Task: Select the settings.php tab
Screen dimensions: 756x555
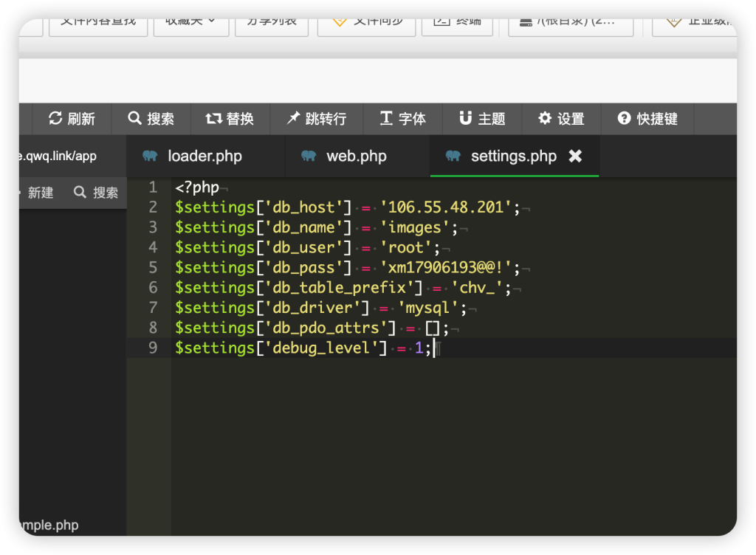Action: pyautogui.click(x=512, y=156)
